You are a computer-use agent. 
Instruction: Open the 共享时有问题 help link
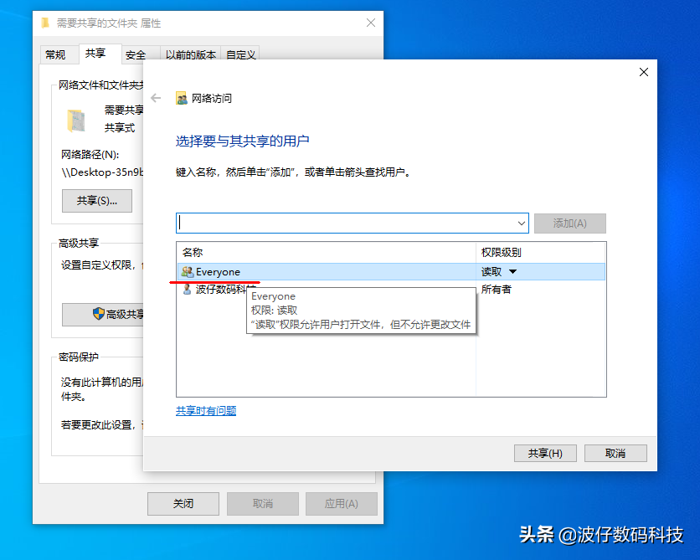click(x=206, y=410)
